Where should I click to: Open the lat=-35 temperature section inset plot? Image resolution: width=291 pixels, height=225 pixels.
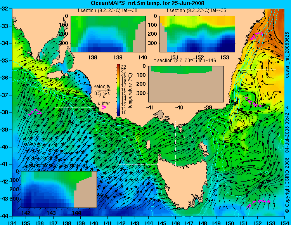(x=197, y=34)
